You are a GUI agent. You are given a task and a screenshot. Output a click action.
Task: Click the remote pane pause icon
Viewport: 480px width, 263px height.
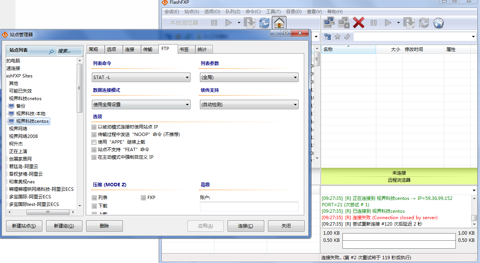point(373,23)
